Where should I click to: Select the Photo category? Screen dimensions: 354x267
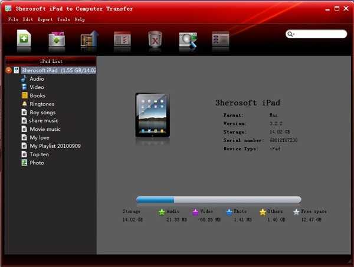[x=37, y=163]
